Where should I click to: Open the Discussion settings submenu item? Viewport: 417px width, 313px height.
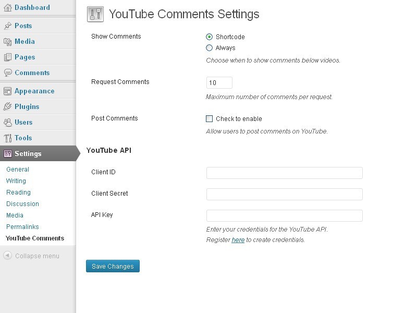point(22,204)
